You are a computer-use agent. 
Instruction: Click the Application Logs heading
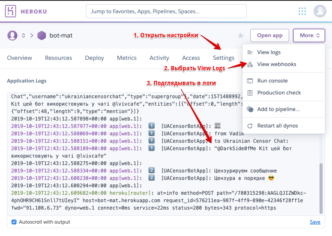click(27, 81)
